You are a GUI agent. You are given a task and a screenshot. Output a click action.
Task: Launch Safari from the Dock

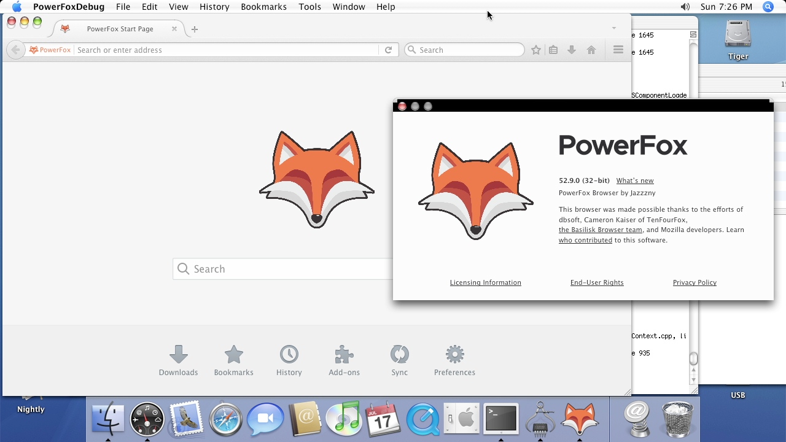pos(225,419)
